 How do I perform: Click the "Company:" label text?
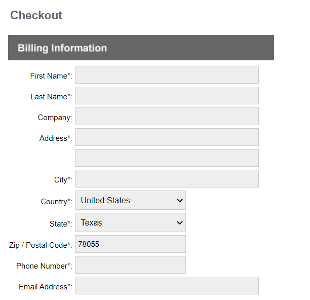55,118
